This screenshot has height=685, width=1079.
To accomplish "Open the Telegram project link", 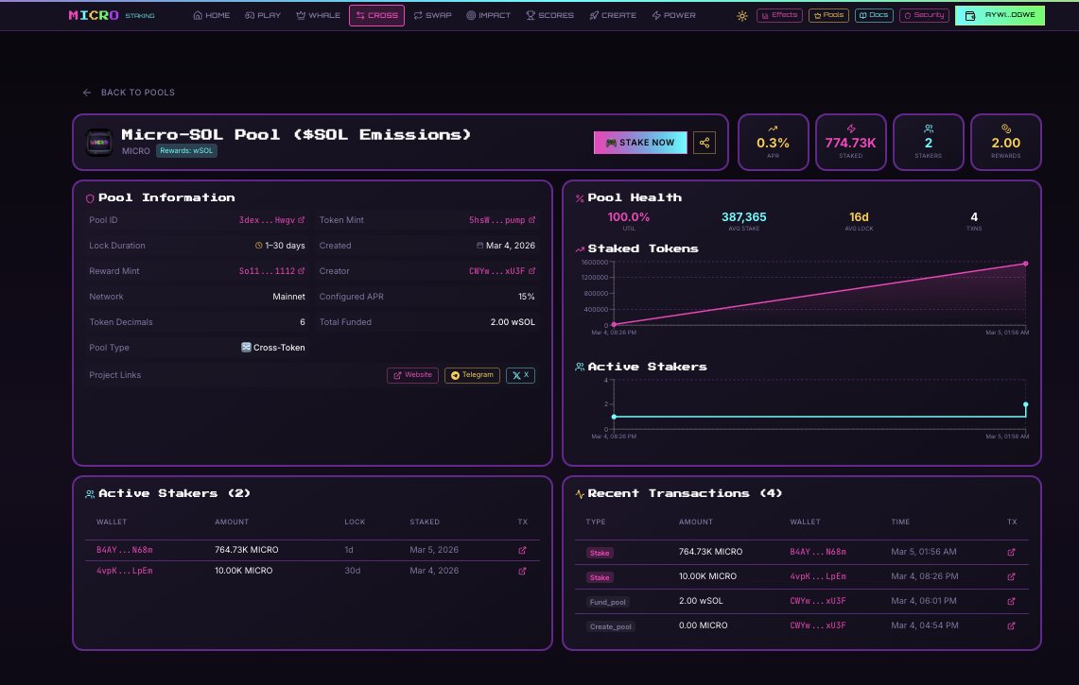I will pos(472,375).
